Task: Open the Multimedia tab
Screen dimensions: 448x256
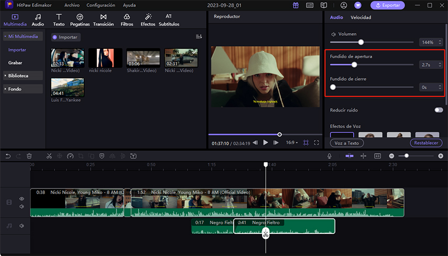Action: pos(15,20)
